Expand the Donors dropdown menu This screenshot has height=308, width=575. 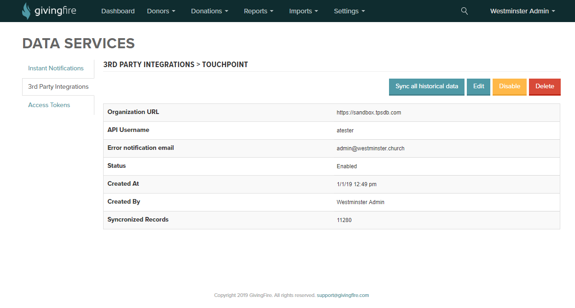click(161, 11)
